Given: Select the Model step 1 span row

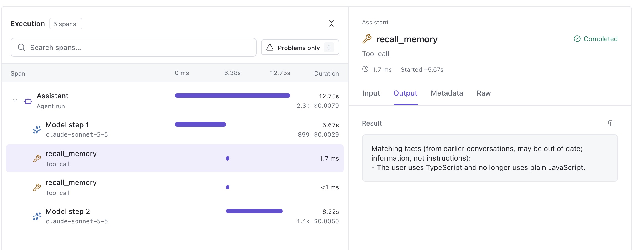Looking at the screenshot, I should (x=175, y=129).
